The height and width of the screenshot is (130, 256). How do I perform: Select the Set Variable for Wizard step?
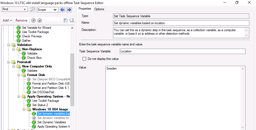coord(36,28)
